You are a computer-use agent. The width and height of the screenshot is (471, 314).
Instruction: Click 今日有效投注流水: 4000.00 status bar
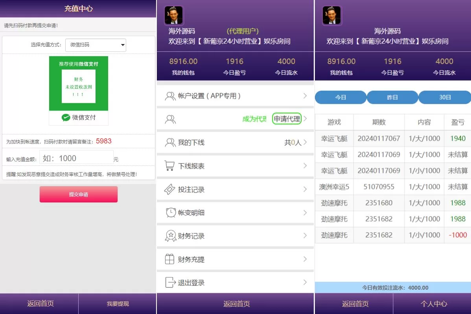pos(393,288)
